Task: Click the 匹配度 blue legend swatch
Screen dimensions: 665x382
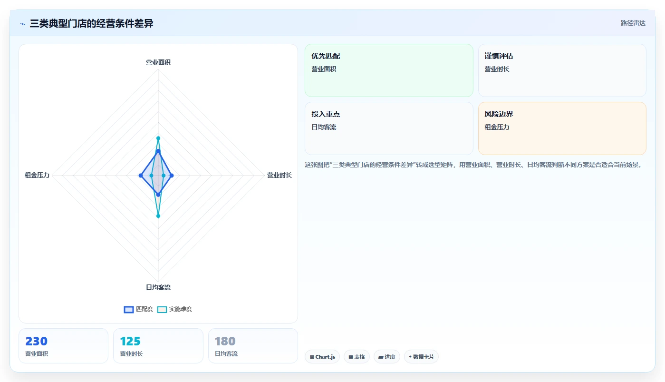Action: [128, 309]
